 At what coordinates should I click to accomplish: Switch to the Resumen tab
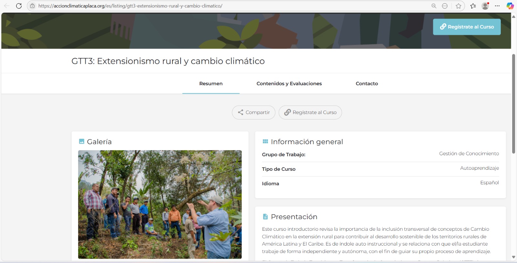point(211,84)
